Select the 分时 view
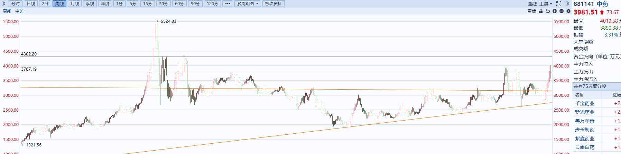Viewport: 621px width, 154px height. 16,4
